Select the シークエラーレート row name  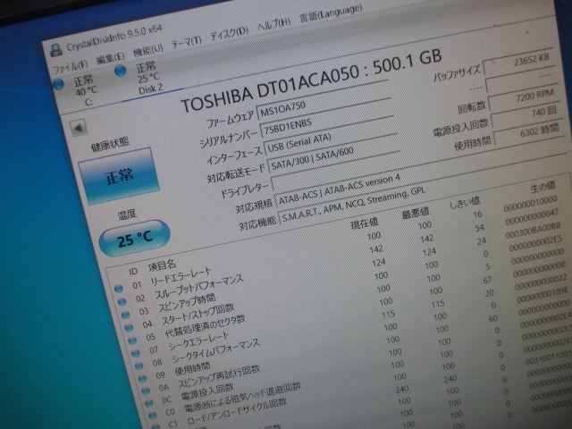point(198,341)
